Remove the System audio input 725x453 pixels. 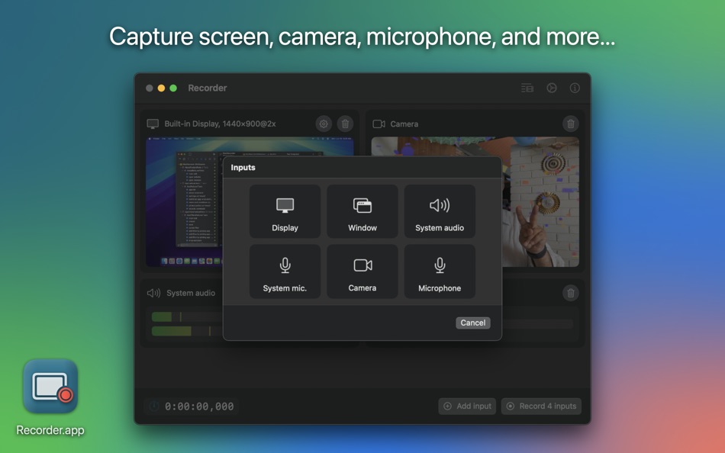pyautogui.click(x=571, y=293)
